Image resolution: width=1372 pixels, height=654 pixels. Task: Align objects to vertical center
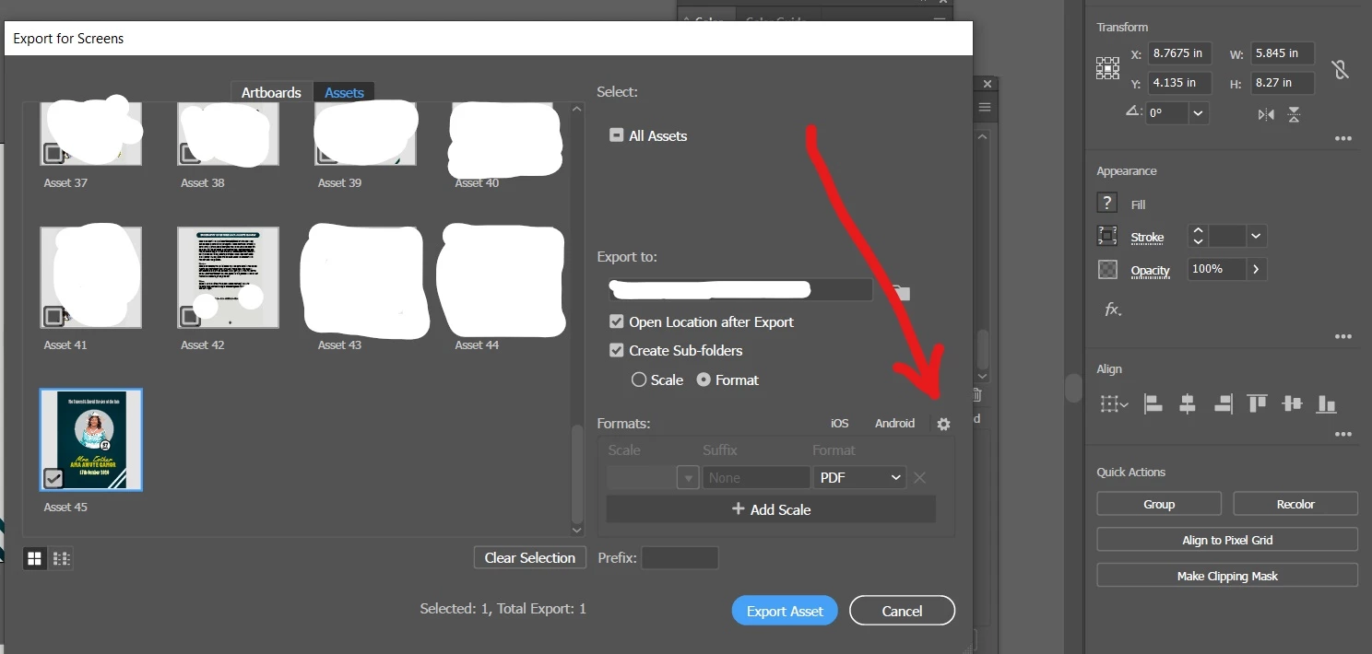click(1292, 403)
